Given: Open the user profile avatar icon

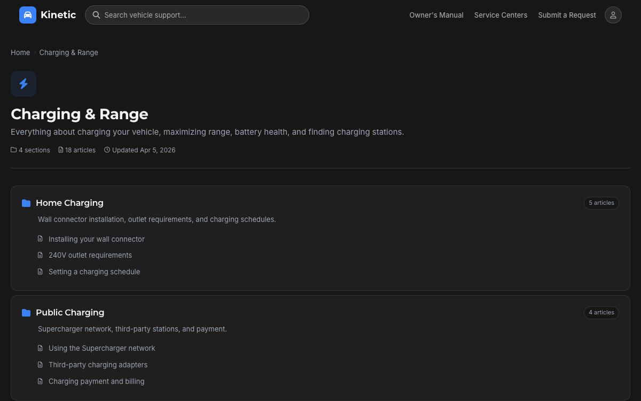Looking at the screenshot, I should (613, 15).
